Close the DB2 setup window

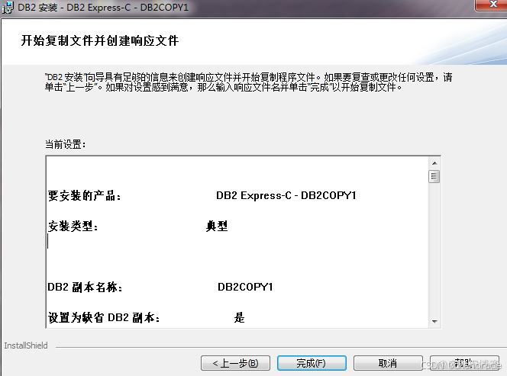click(492, 5)
